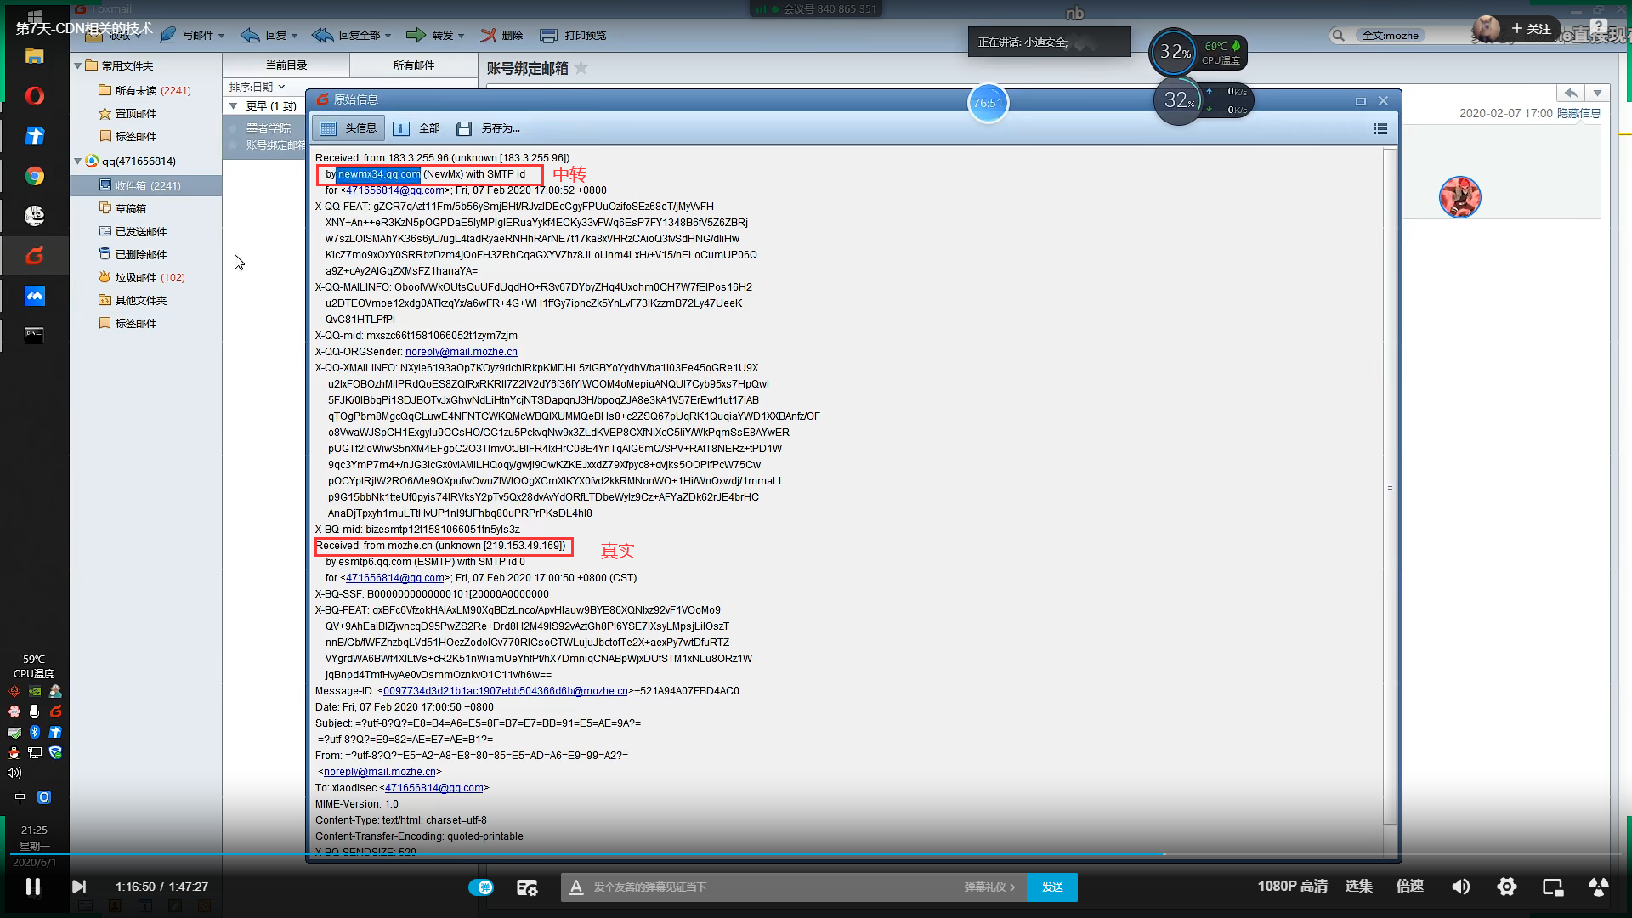Mute the video volume icon
This screenshot has width=1632, height=918.
[1460, 887]
